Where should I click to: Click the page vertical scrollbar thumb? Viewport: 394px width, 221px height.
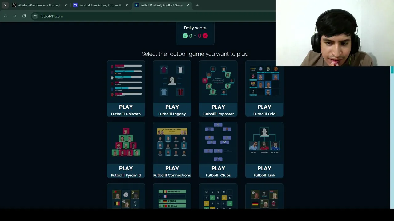pos(392,70)
